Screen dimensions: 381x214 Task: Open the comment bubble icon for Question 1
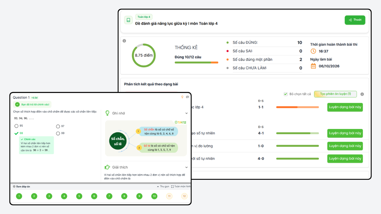188,97
